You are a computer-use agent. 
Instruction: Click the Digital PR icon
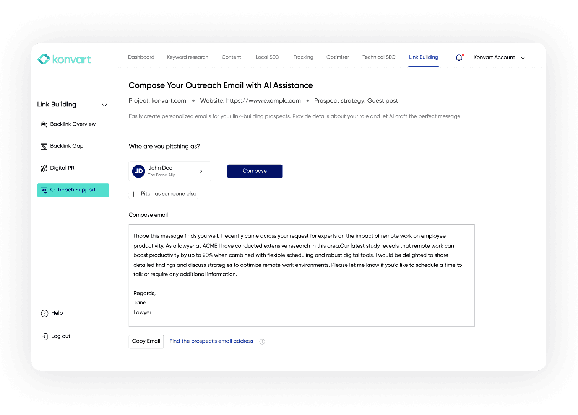tap(44, 168)
